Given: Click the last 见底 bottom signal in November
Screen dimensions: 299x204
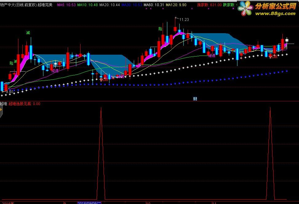Looking at the screenshot, I should [273, 57].
